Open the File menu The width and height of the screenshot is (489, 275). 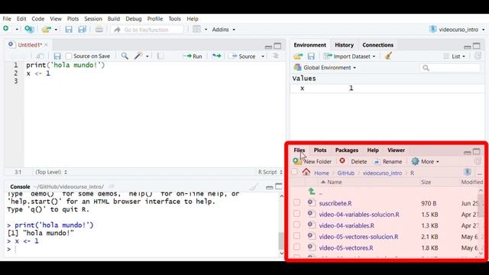[7, 18]
